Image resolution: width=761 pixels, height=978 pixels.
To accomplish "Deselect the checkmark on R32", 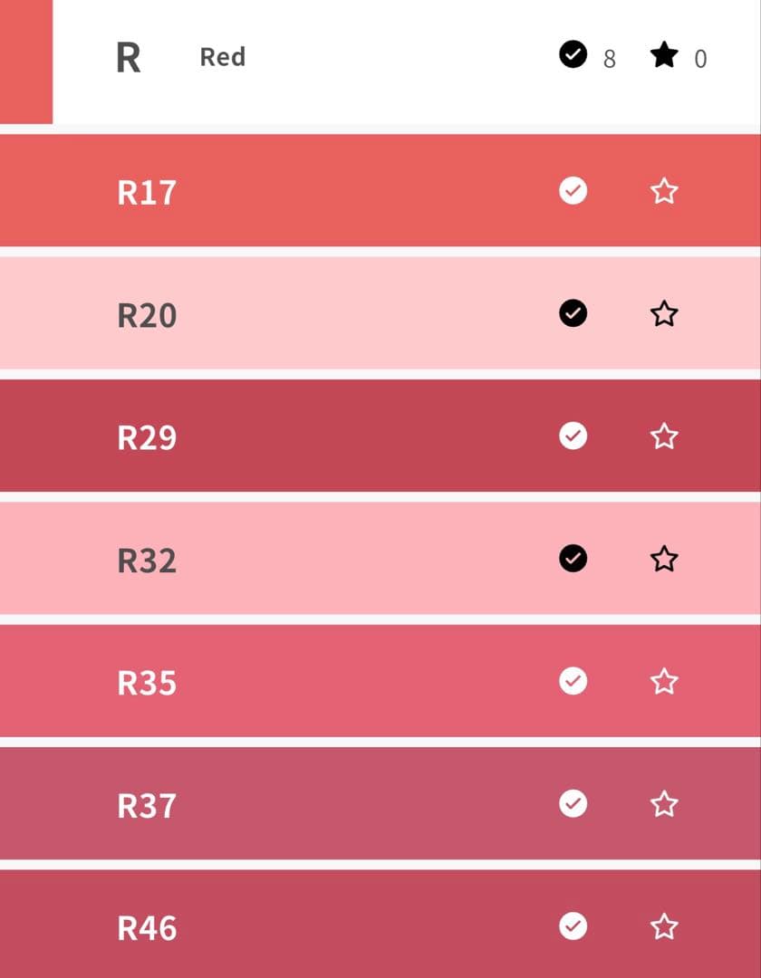I will coord(573,558).
